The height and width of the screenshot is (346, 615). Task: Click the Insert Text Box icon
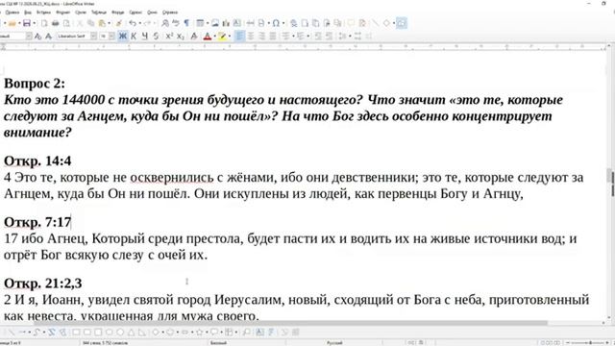tap(237, 23)
